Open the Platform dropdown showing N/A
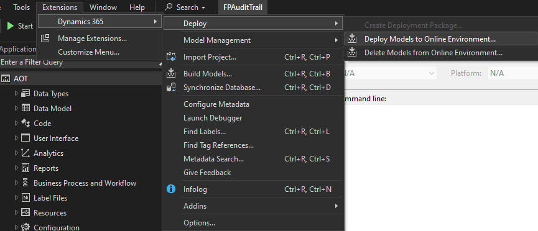The width and height of the screenshot is (538, 231). pos(512,73)
